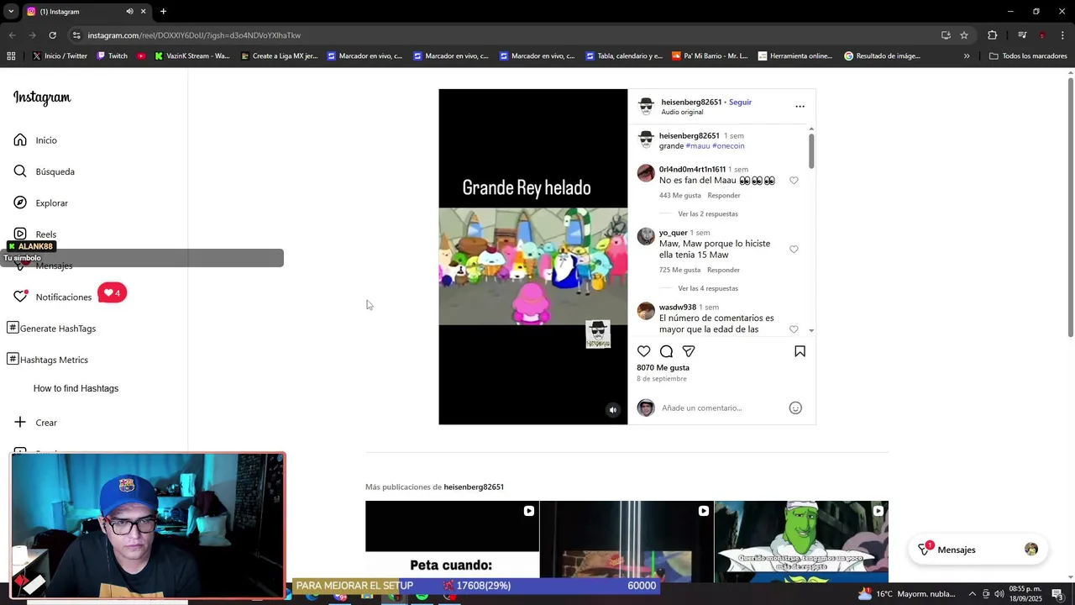Open the Explorar compass icon
This screenshot has height=605, width=1075.
20,203
